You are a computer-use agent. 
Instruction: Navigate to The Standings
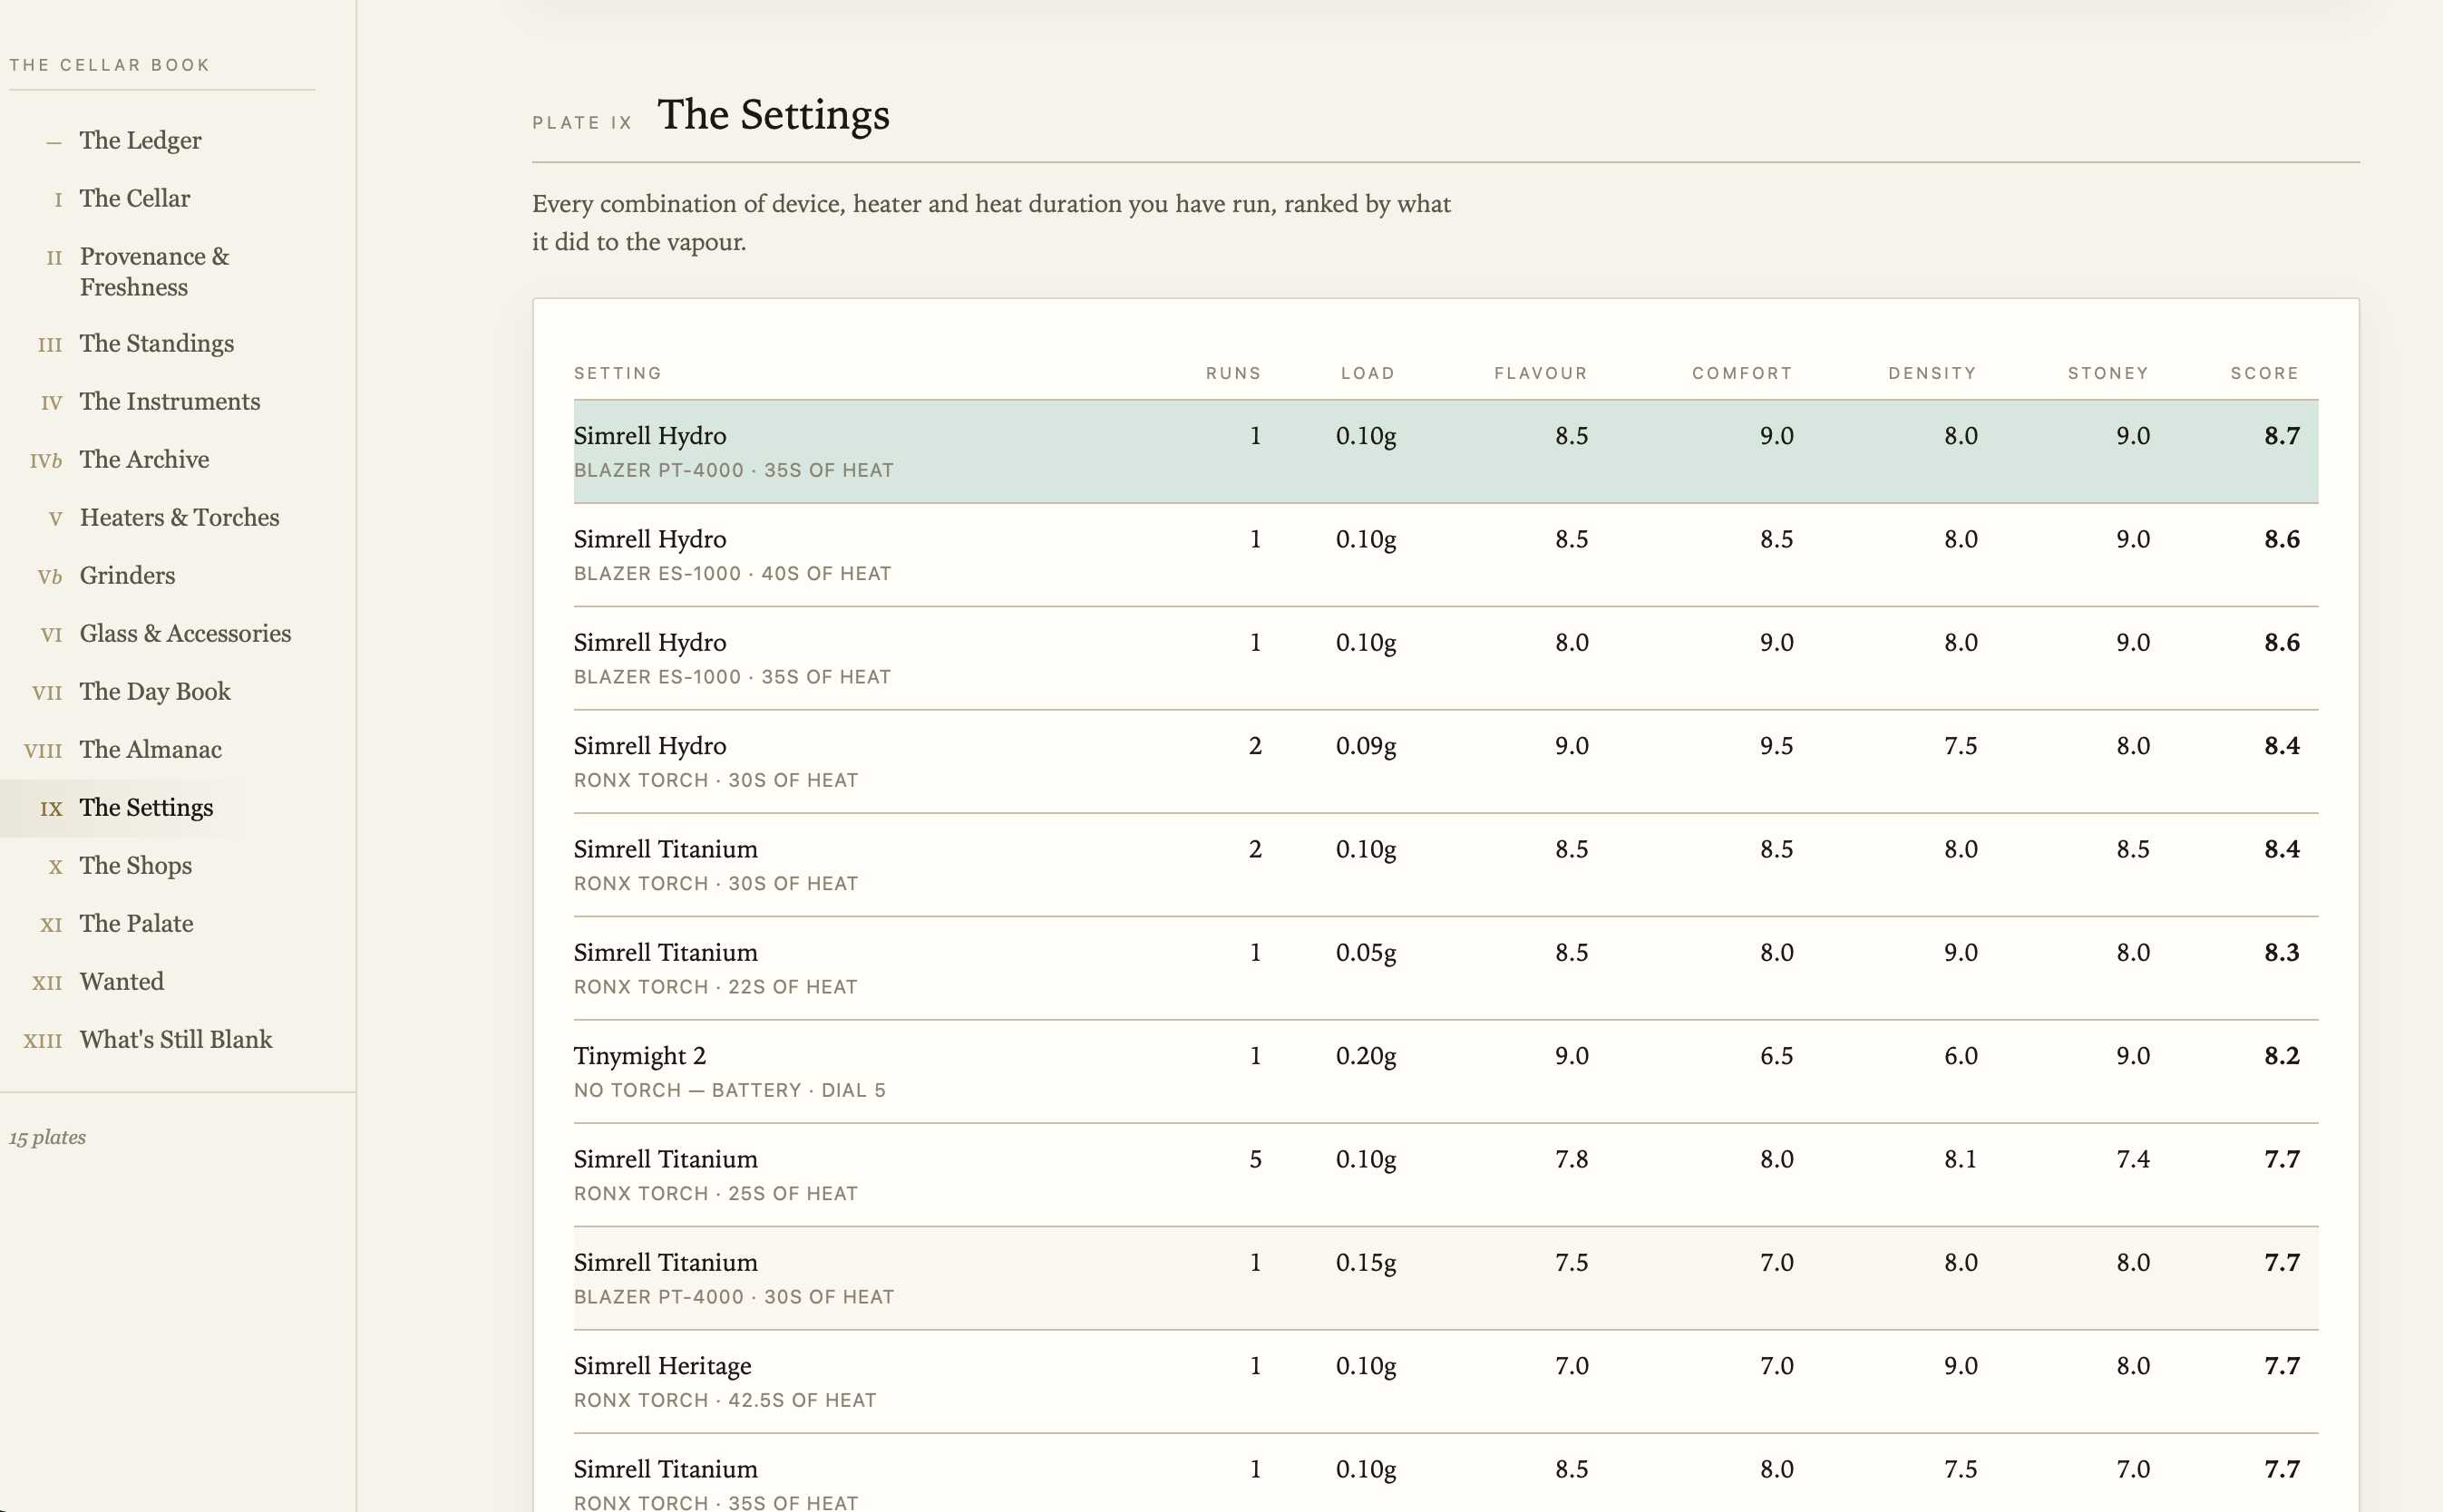156,343
